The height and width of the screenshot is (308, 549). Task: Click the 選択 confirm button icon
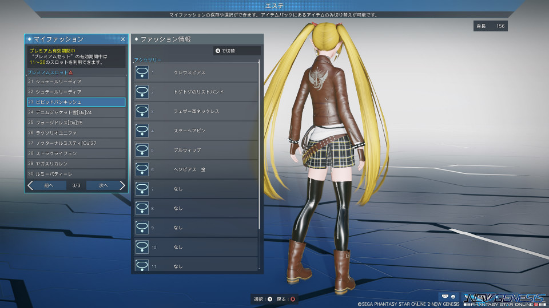coord(270,299)
